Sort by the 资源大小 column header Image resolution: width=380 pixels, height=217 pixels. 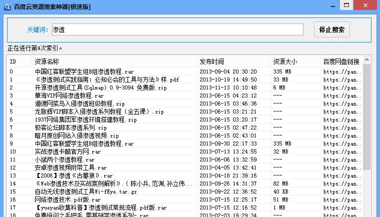295,61
